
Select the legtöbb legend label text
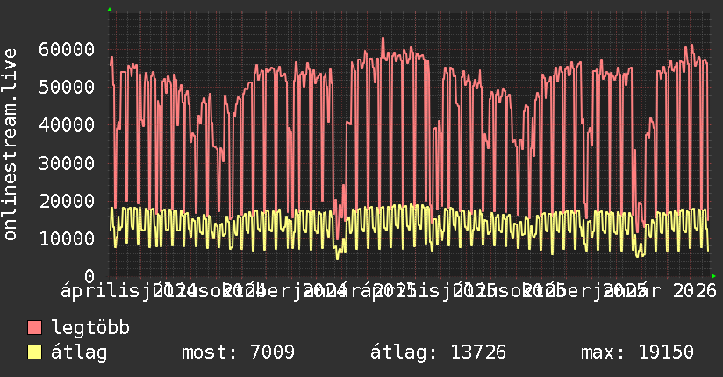point(90,328)
